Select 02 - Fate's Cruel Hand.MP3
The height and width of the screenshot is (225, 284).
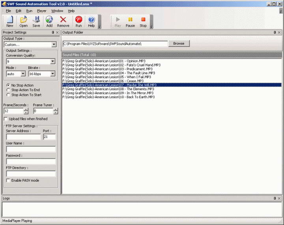click(x=172, y=65)
